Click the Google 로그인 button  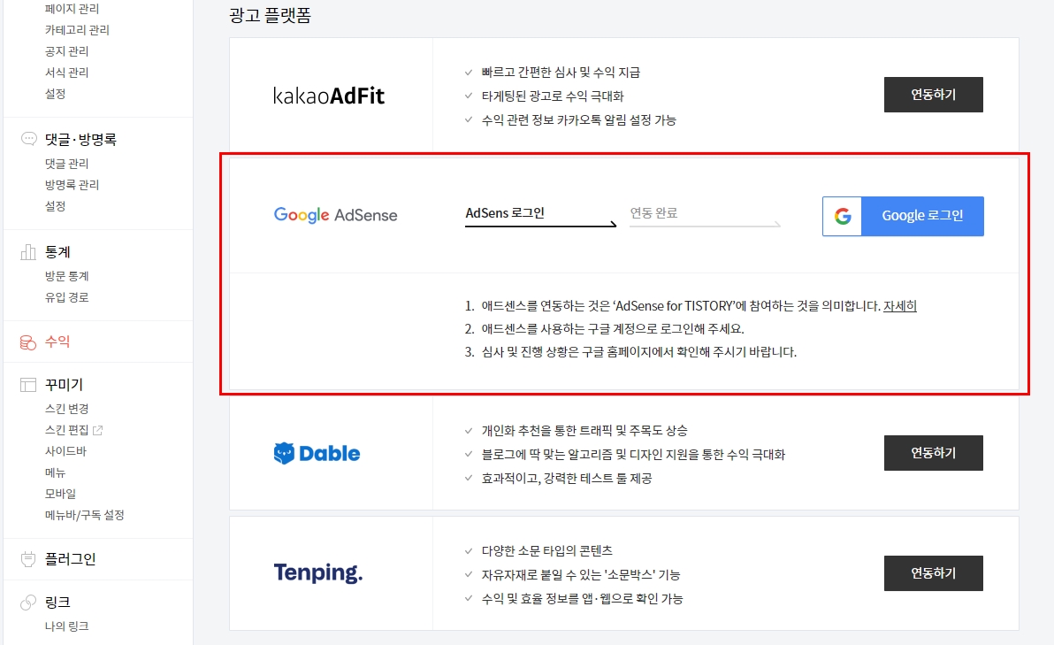coord(903,216)
